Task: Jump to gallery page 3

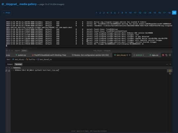Action: [104, 13]
